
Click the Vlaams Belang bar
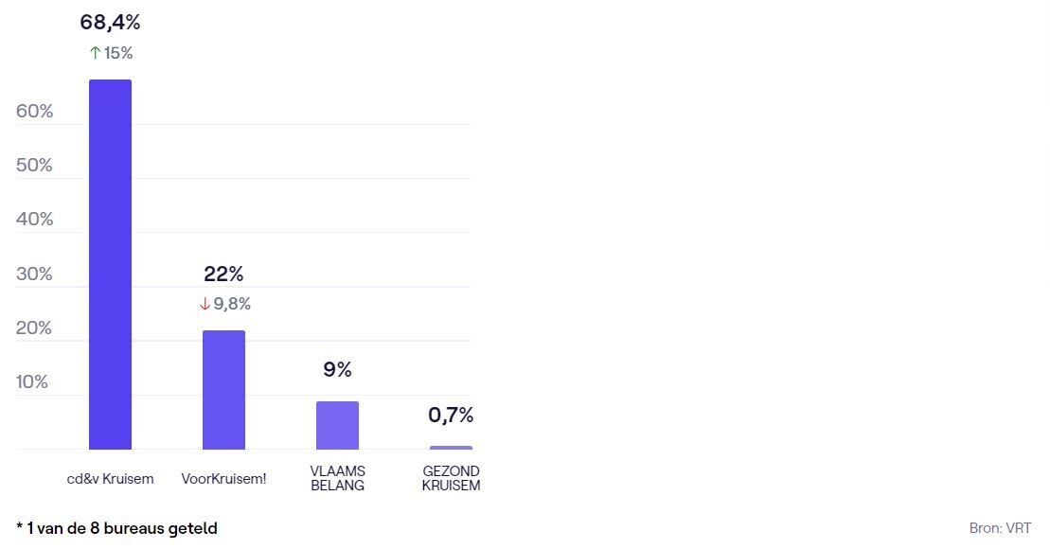tap(337, 425)
